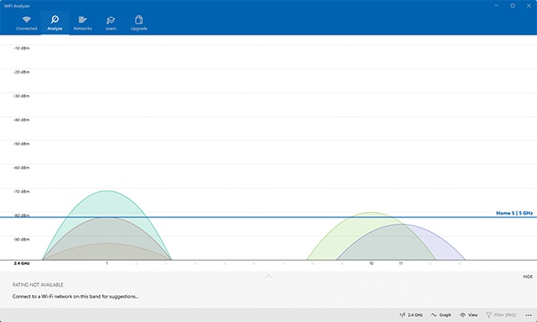
Task: Open the Learn graduation cap icon
Action: pos(111,20)
